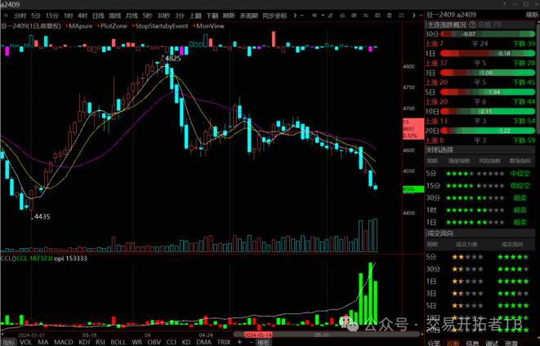Screen dimensions: 540x346
Task: Switch sub-chart to CCI indicator
Action: (x=172, y=342)
